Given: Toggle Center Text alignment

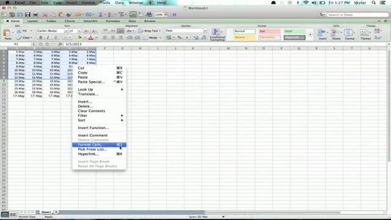Looking at the screenshot, I should click(113, 38).
